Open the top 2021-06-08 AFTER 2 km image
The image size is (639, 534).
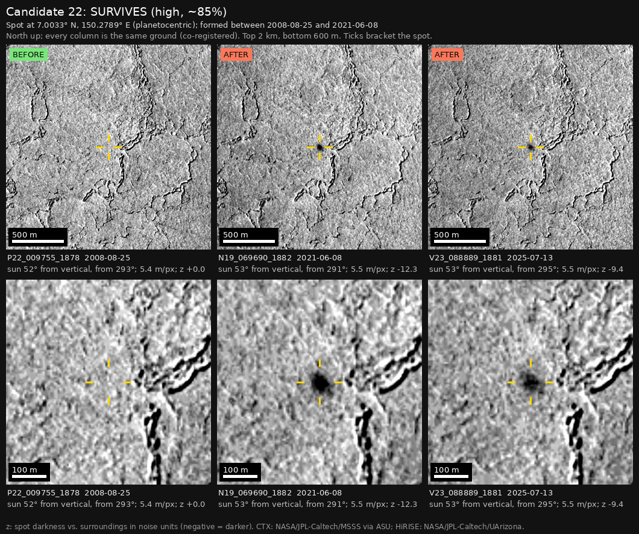319,147
